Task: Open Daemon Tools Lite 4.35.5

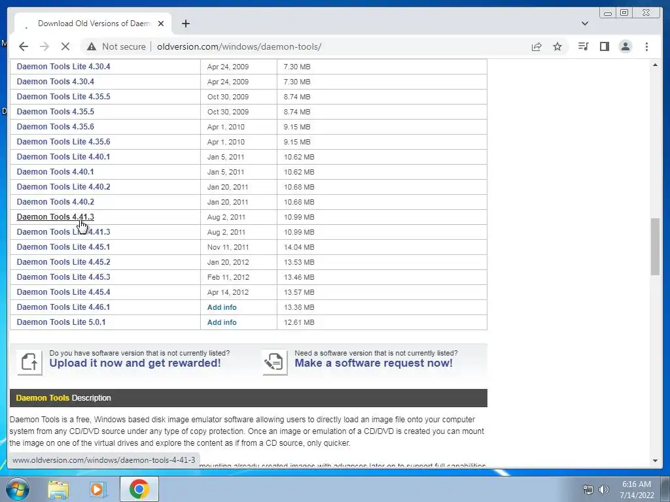Action: pyautogui.click(x=63, y=97)
